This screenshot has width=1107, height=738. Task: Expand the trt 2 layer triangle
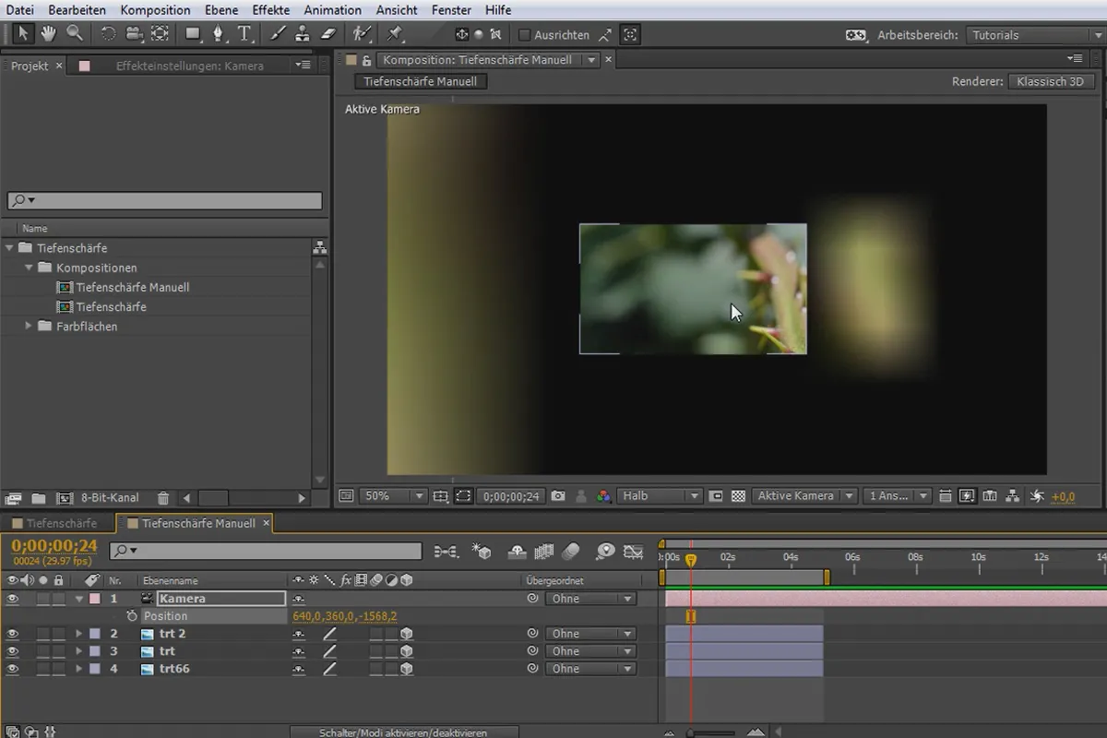[79, 634]
